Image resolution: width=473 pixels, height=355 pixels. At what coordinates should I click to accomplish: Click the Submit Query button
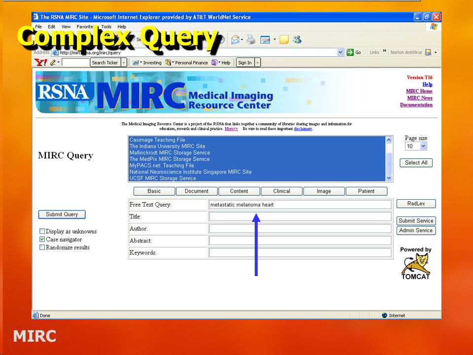pyautogui.click(x=62, y=214)
